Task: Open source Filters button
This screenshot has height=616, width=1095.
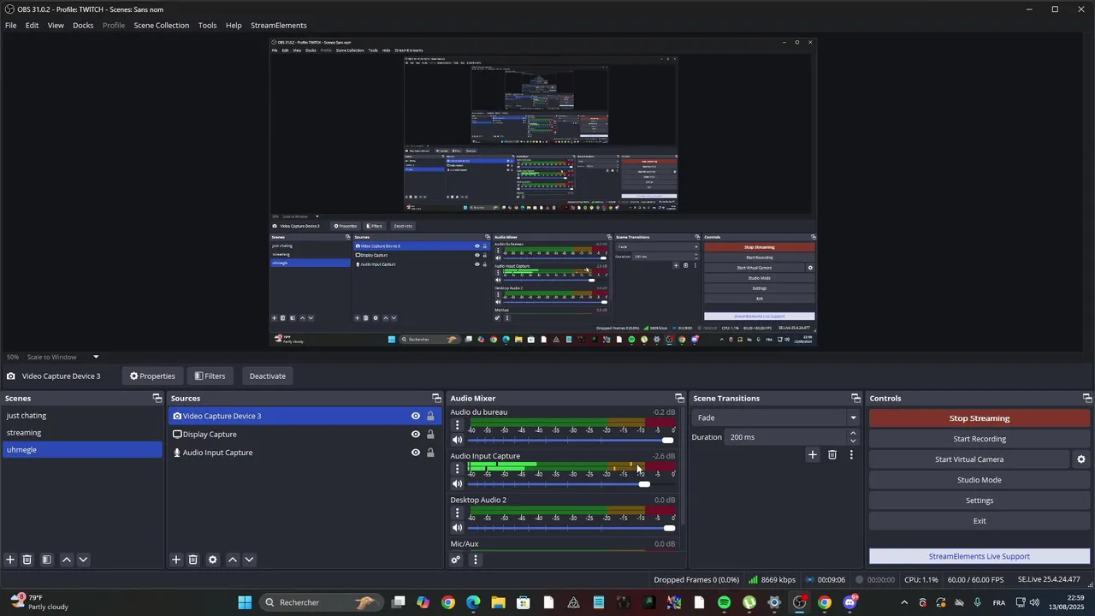Action: pos(210,376)
